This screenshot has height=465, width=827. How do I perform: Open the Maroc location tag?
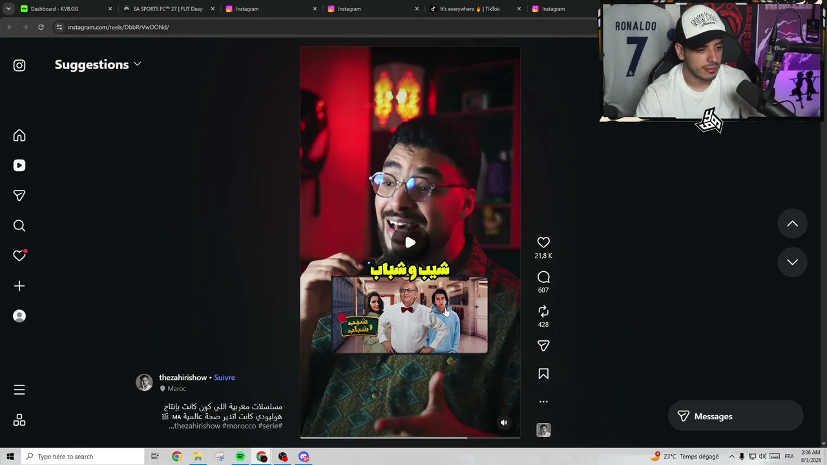[x=173, y=389]
